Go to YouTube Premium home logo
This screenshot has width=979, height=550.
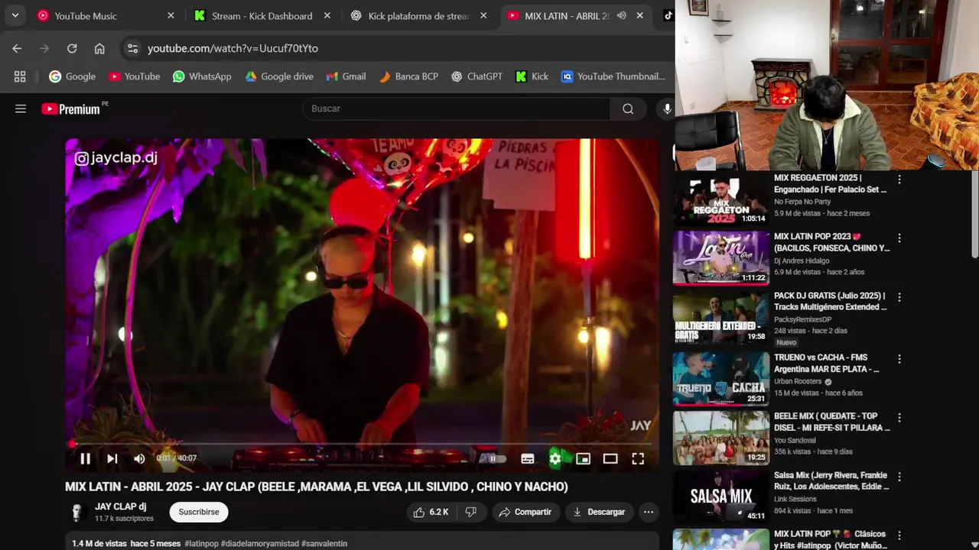[70, 109]
